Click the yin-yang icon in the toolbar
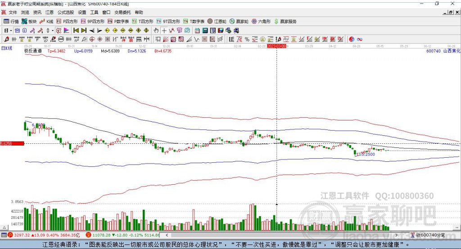This screenshot has width=461, height=249. coord(352,40)
